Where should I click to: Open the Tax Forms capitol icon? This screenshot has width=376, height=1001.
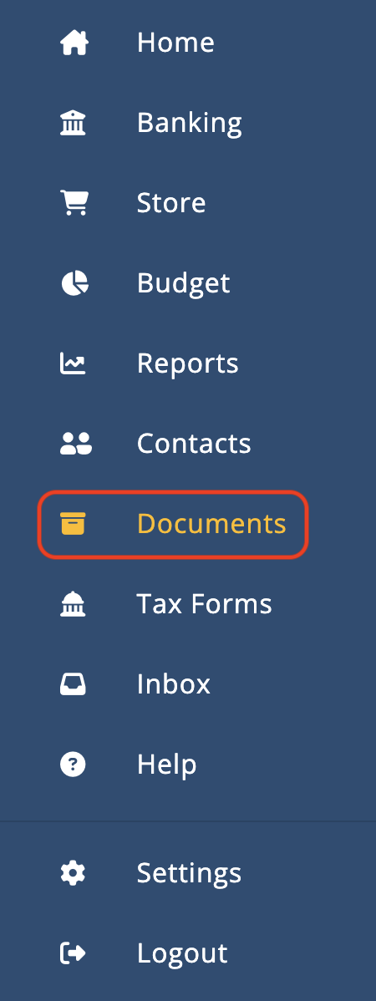pyautogui.click(x=73, y=604)
